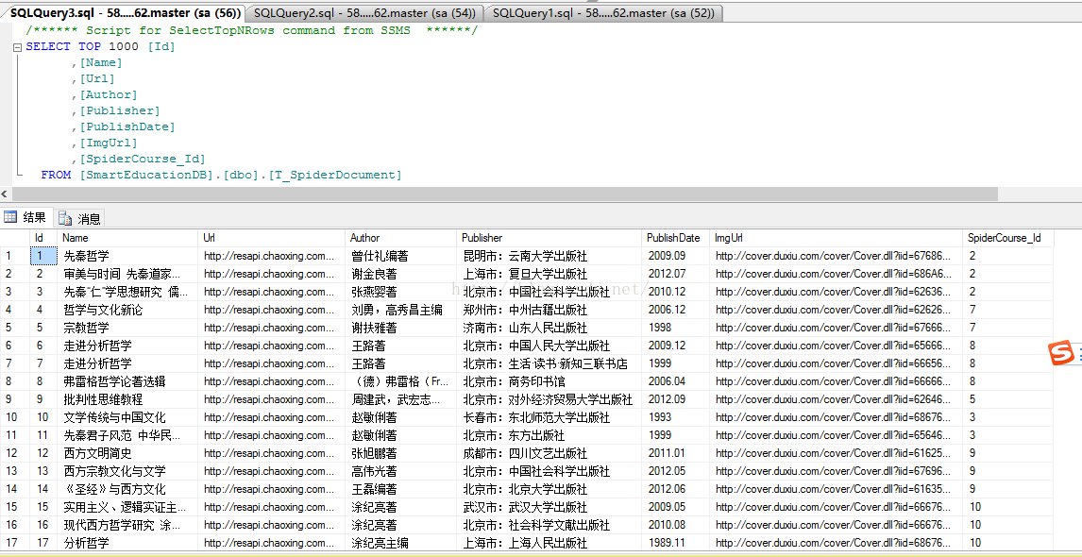Click publisher cell 成都市：四川文艺出版社
This screenshot has height=557, width=1082.
point(549,453)
